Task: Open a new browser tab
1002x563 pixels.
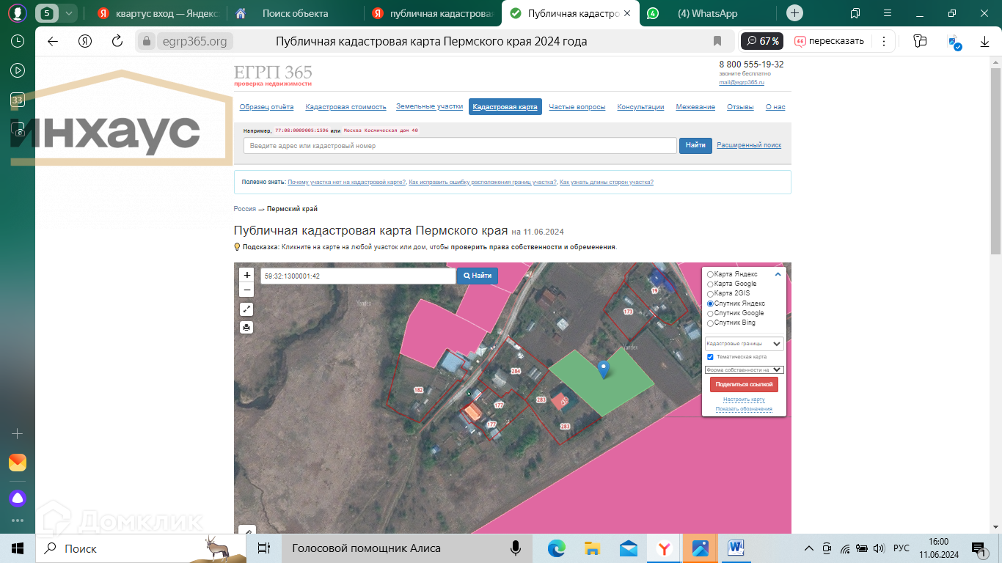Action: point(794,13)
